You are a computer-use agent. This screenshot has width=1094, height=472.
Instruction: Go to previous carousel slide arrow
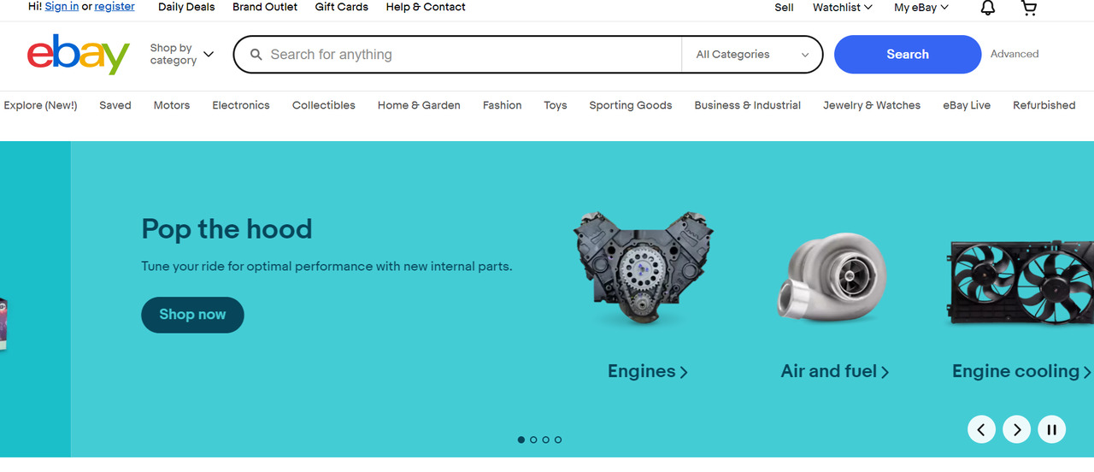[981, 429]
